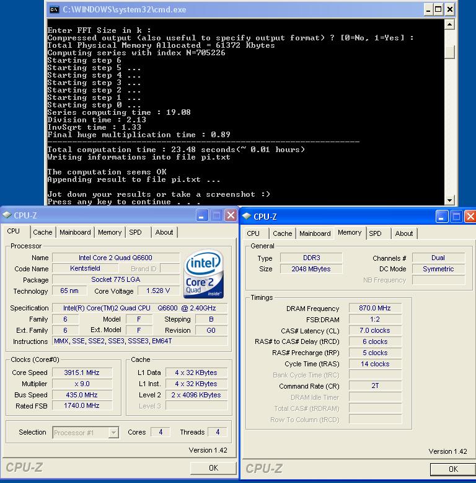Open Cache tab in right CPU-Z window
The width and height of the screenshot is (476, 483).
point(283,233)
